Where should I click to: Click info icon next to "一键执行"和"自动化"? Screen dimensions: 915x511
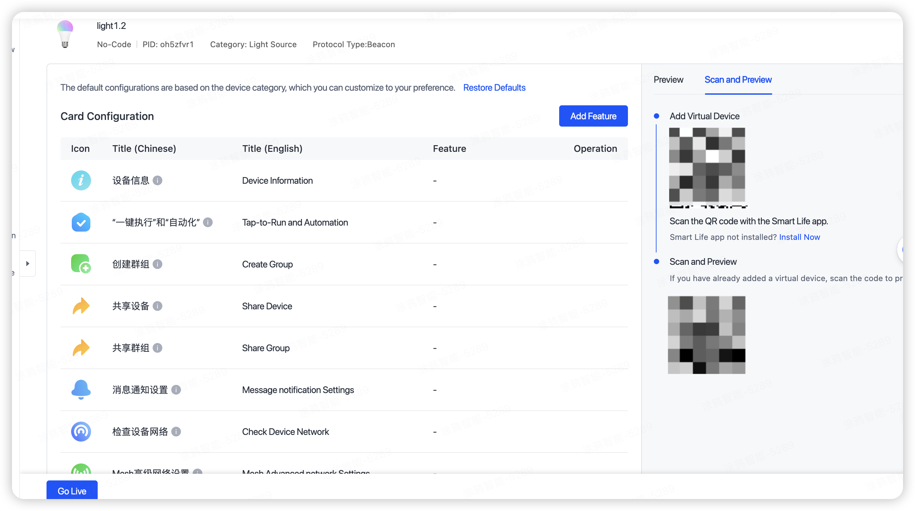coord(208,222)
